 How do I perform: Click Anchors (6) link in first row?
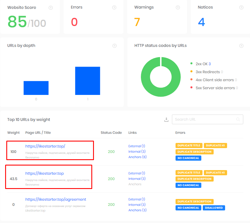pyautogui.click(x=137, y=157)
